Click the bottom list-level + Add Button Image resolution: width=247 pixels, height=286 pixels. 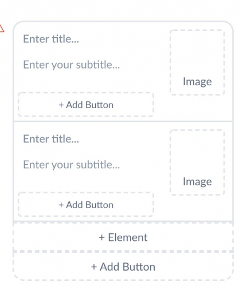(x=123, y=267)
